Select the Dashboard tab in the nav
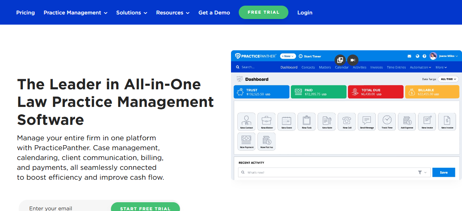The height and width of the screenshot is (211, 462). (x=289, y=67)
